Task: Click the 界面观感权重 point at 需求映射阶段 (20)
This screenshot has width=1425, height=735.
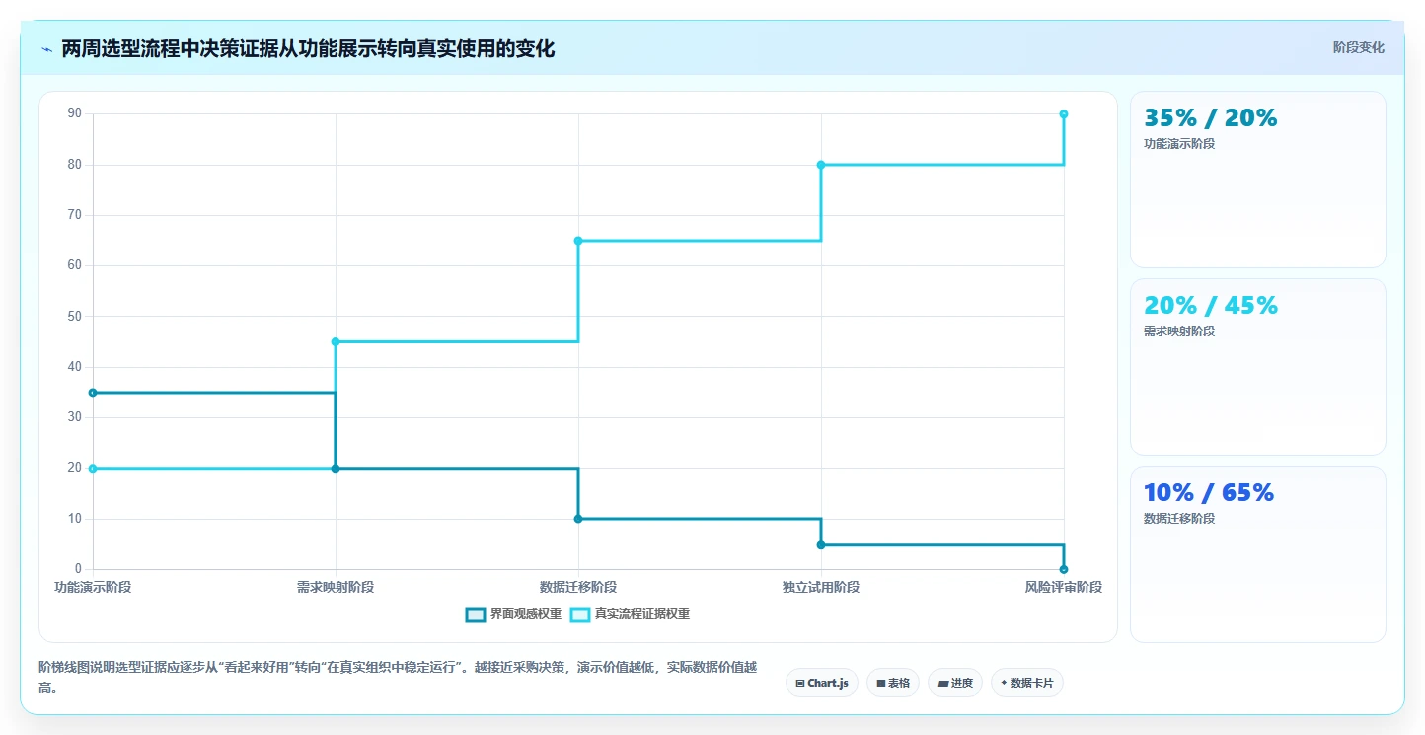Action: pyautogui.click(x=336, y=469)
